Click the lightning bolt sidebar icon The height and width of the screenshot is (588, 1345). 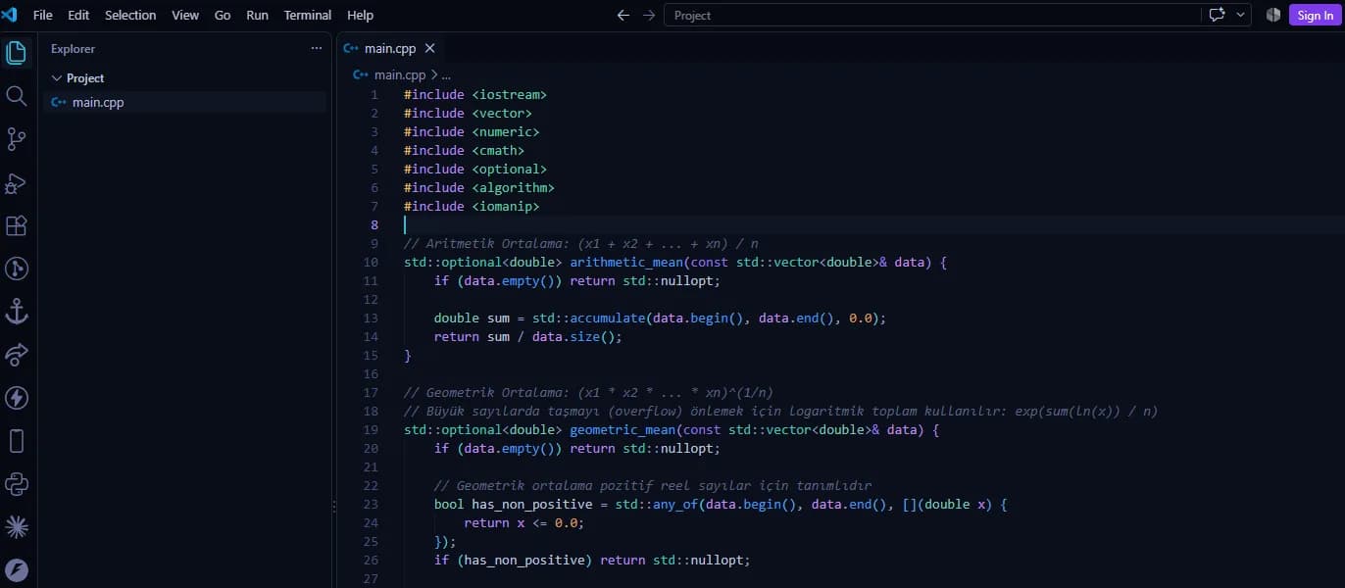[17, 398]
